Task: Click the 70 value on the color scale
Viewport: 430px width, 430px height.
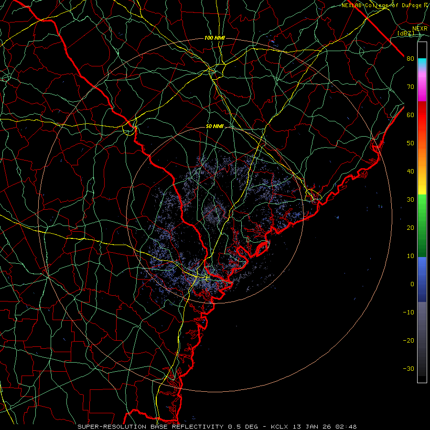Action: pyautogui.click(x=410, y=87)
